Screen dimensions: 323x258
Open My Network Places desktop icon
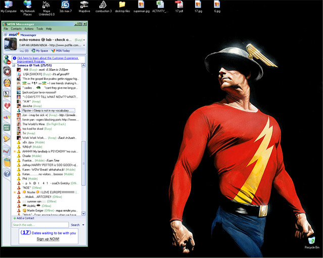(x=27, y=8)
